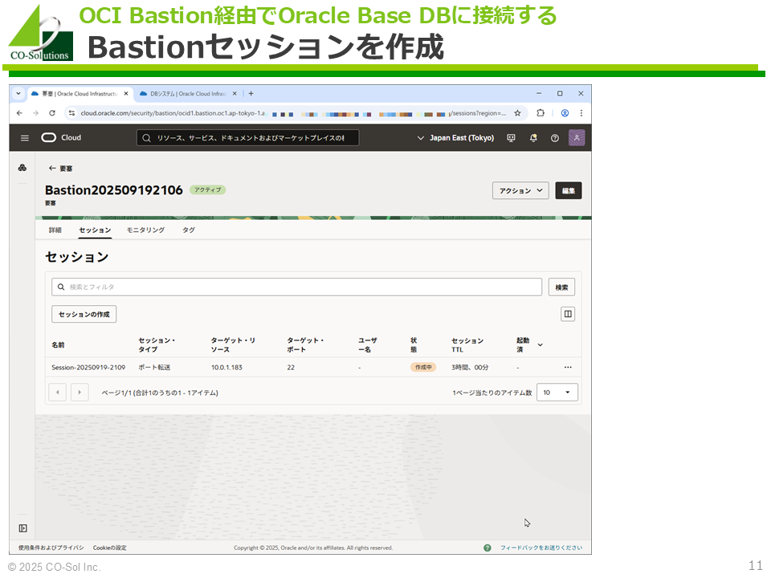Screen dimensions: 771x578
Task: Reload the browser page
Action: click(x=52, y=113)
